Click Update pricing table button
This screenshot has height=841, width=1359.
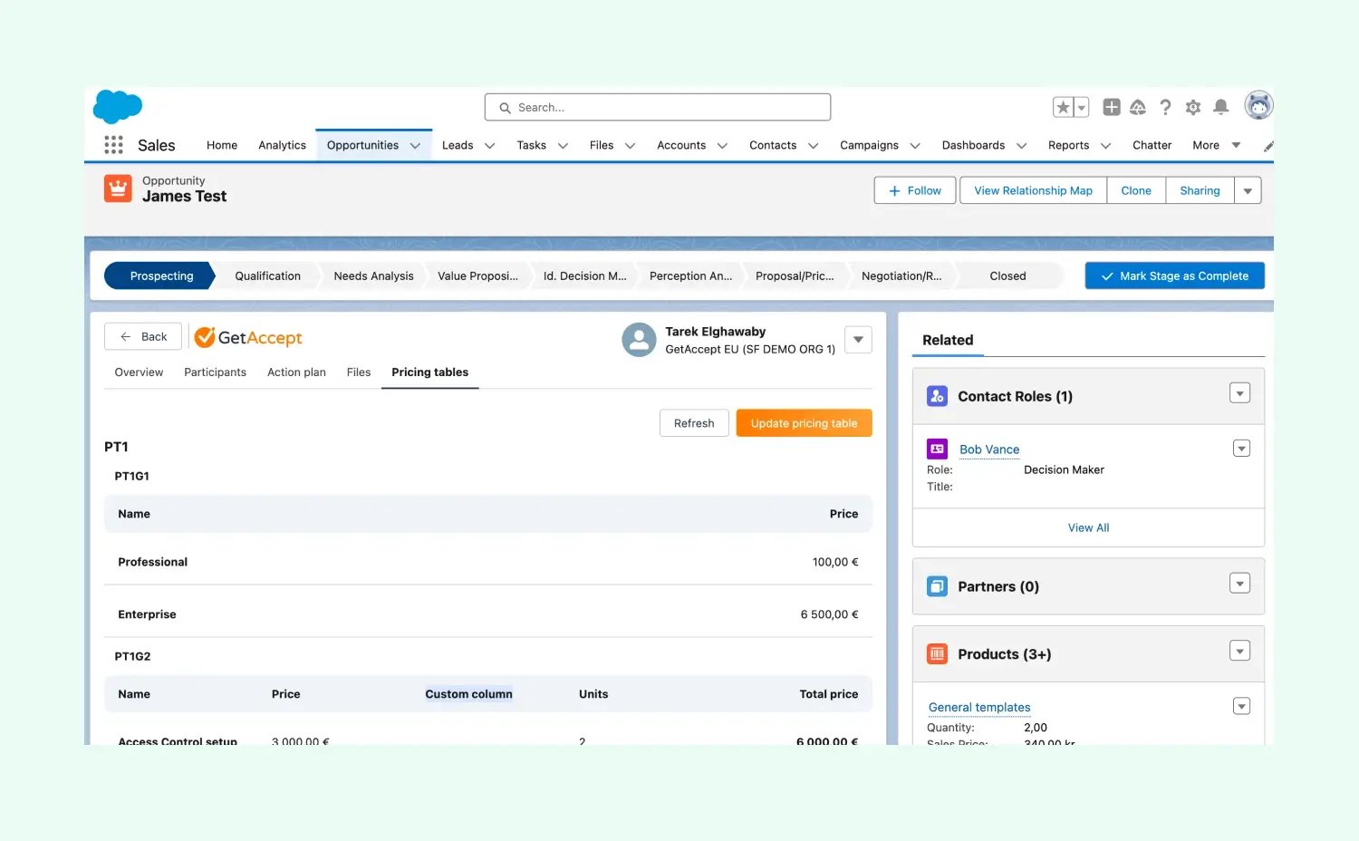804,423
